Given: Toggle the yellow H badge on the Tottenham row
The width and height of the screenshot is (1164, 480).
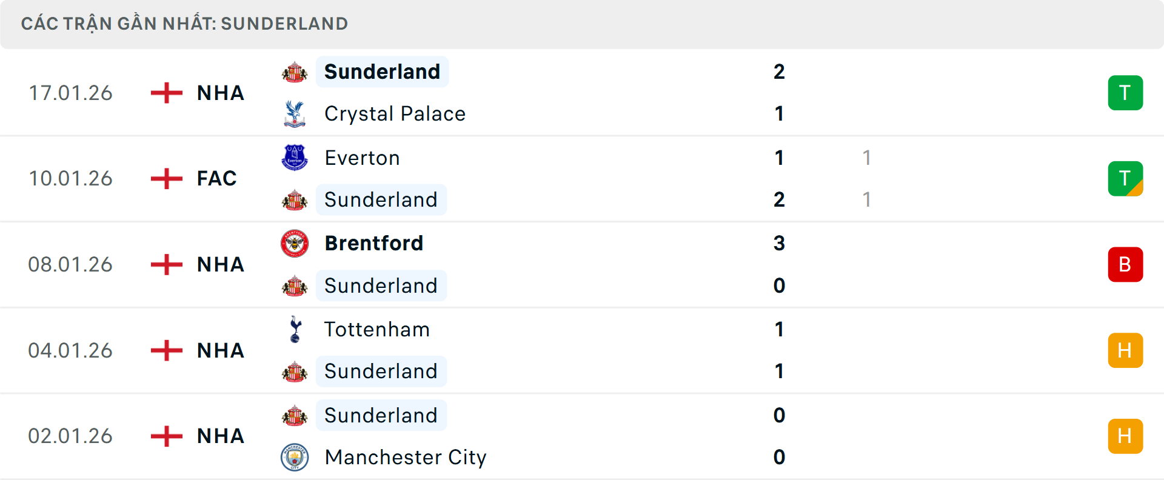Looking at the screenshot, I should coord(1125,350).
